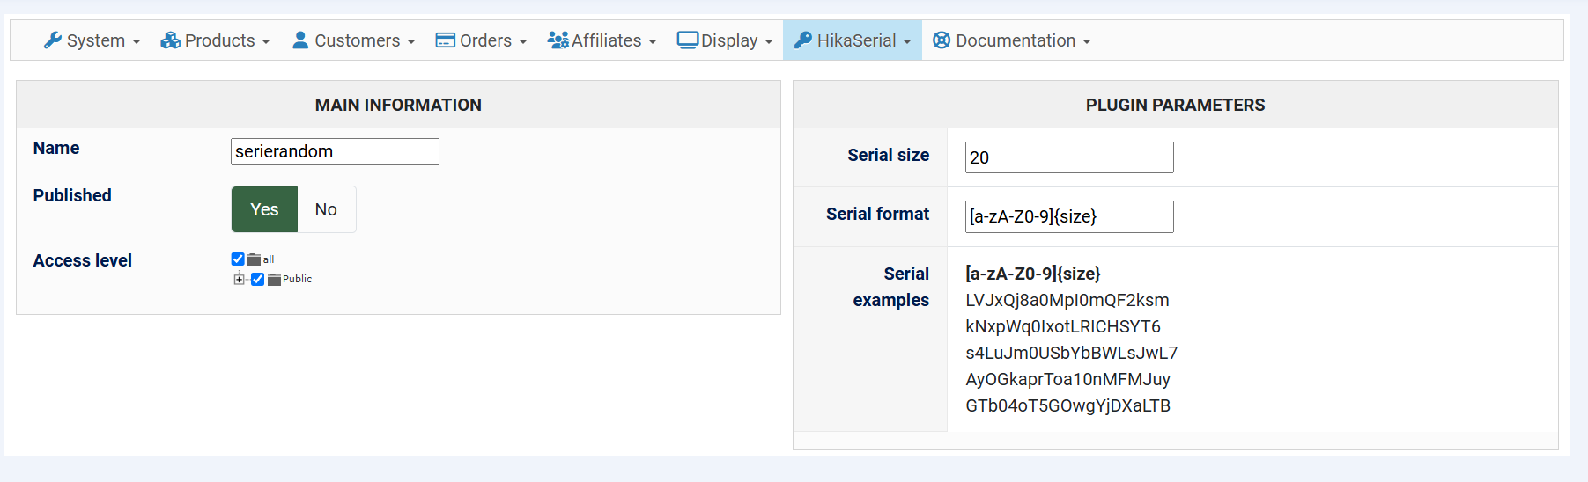
Task: Set Published to No
Action: tap(326, 209)
